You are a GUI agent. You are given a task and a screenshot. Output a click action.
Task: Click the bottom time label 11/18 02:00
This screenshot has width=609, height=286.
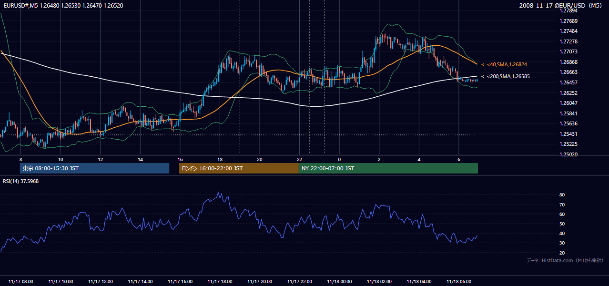pyautogui.click(x=379, y=282)
